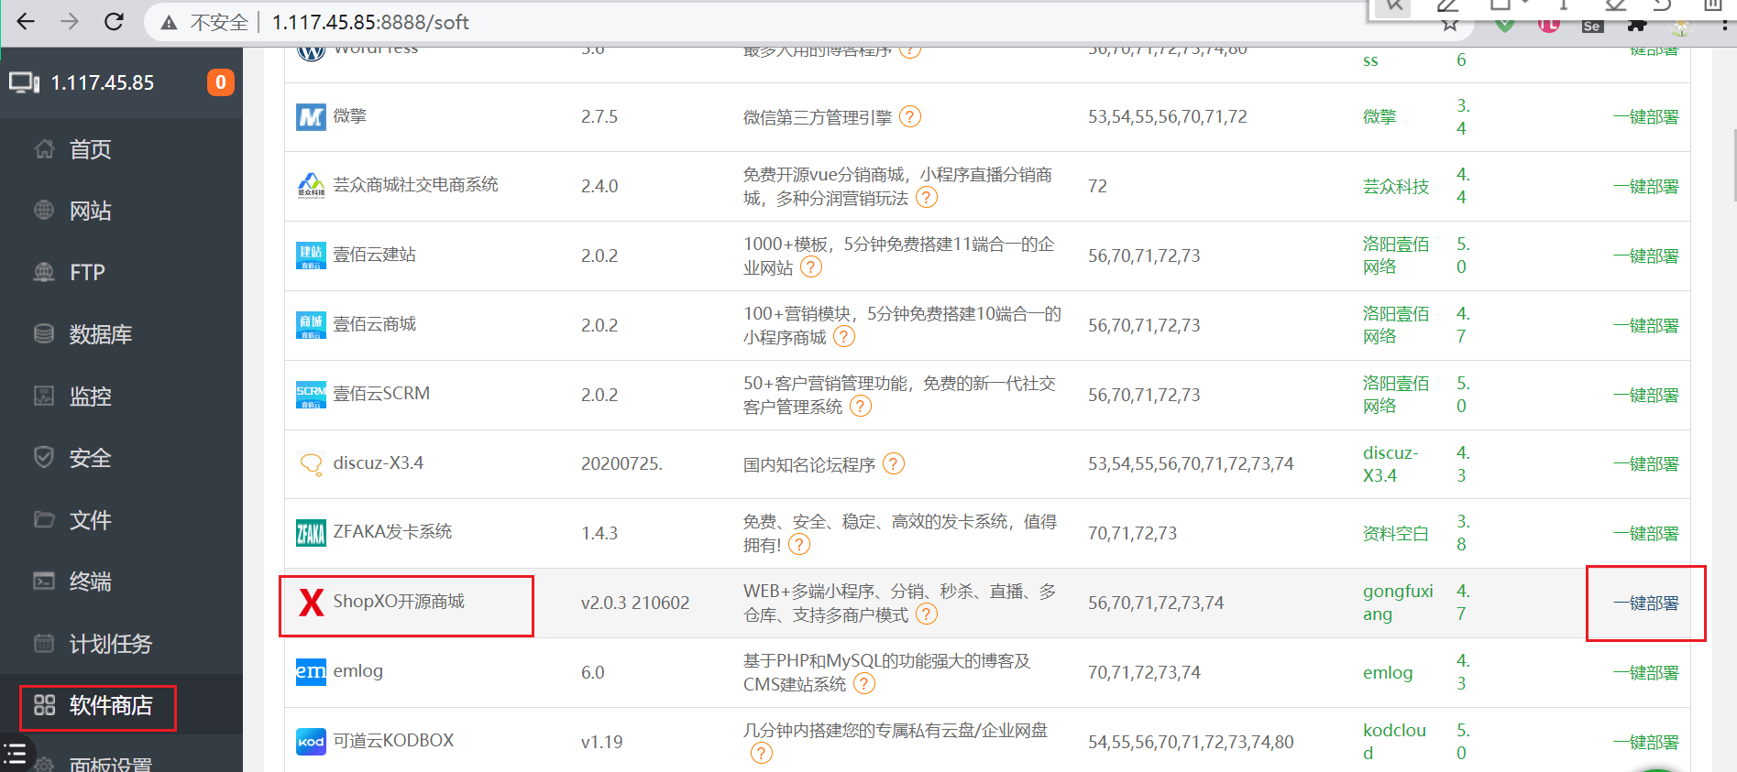Open the puzzle-piece extensions icon in browser toolbar
The width and height of the screenshot is (1737, 772).
1636,25
